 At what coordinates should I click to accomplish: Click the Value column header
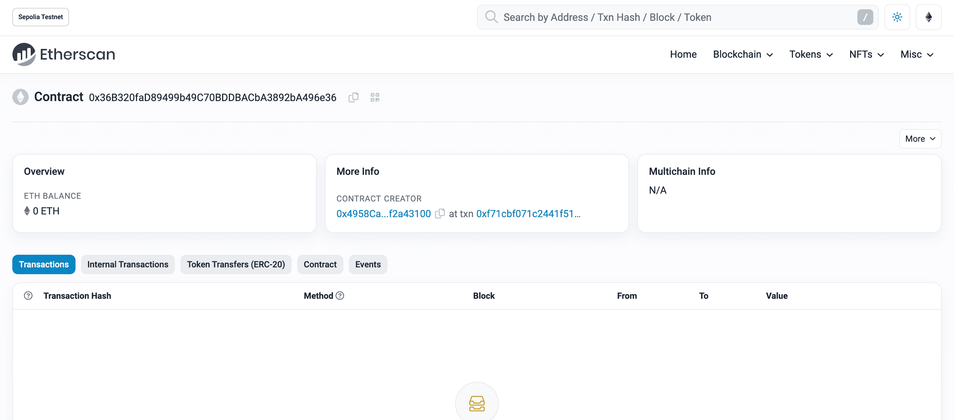[777, 296]
